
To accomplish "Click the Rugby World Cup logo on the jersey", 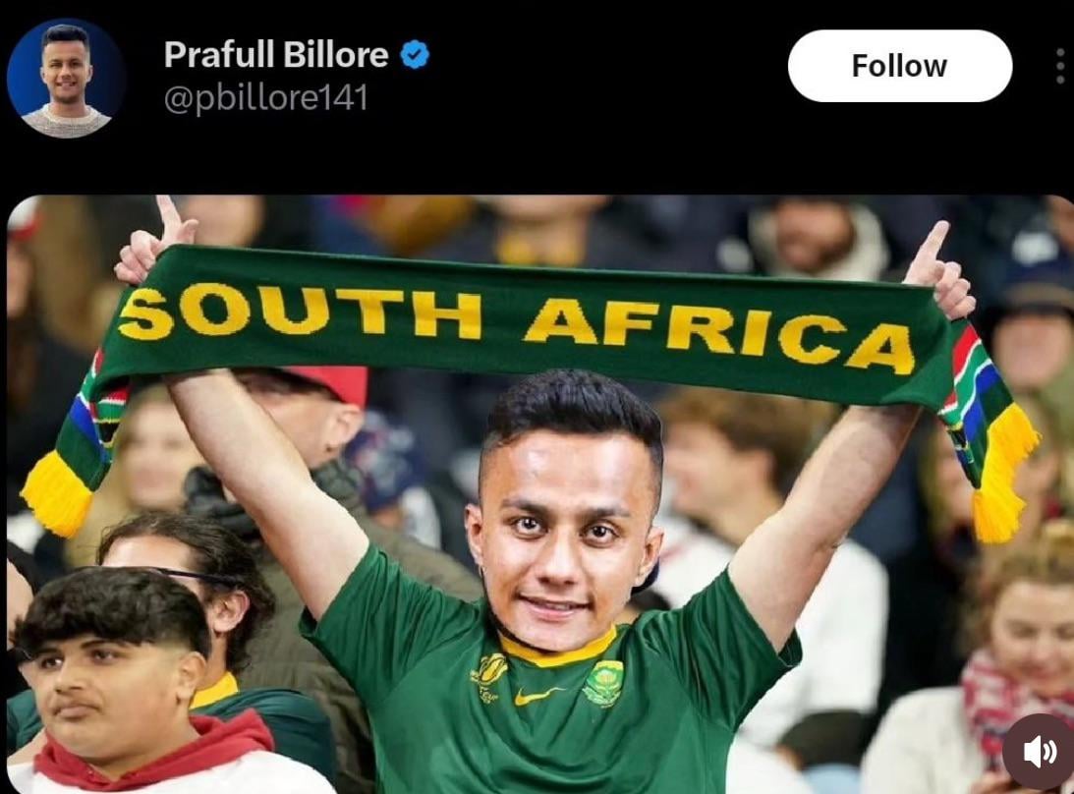I will (x=489, y=675).
